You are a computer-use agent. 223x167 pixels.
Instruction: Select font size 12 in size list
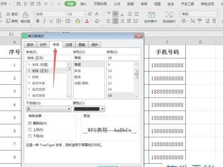[120, 83]
